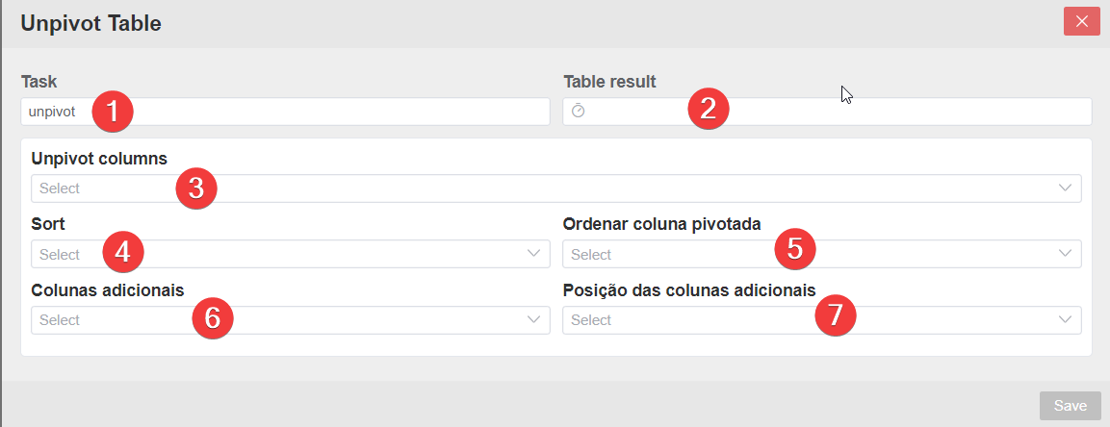Click the Unpivot Table dialog title
This screenshot has width=1110, height=427.
(90, 23)
